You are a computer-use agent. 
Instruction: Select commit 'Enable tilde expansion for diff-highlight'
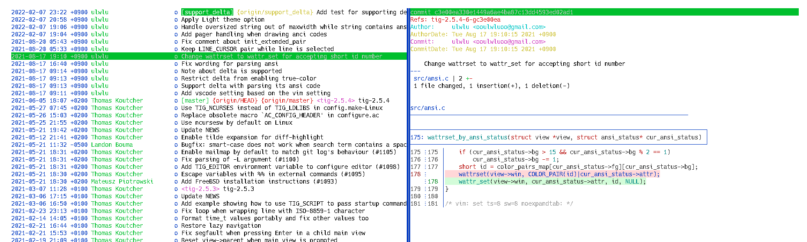click(209, 137)
